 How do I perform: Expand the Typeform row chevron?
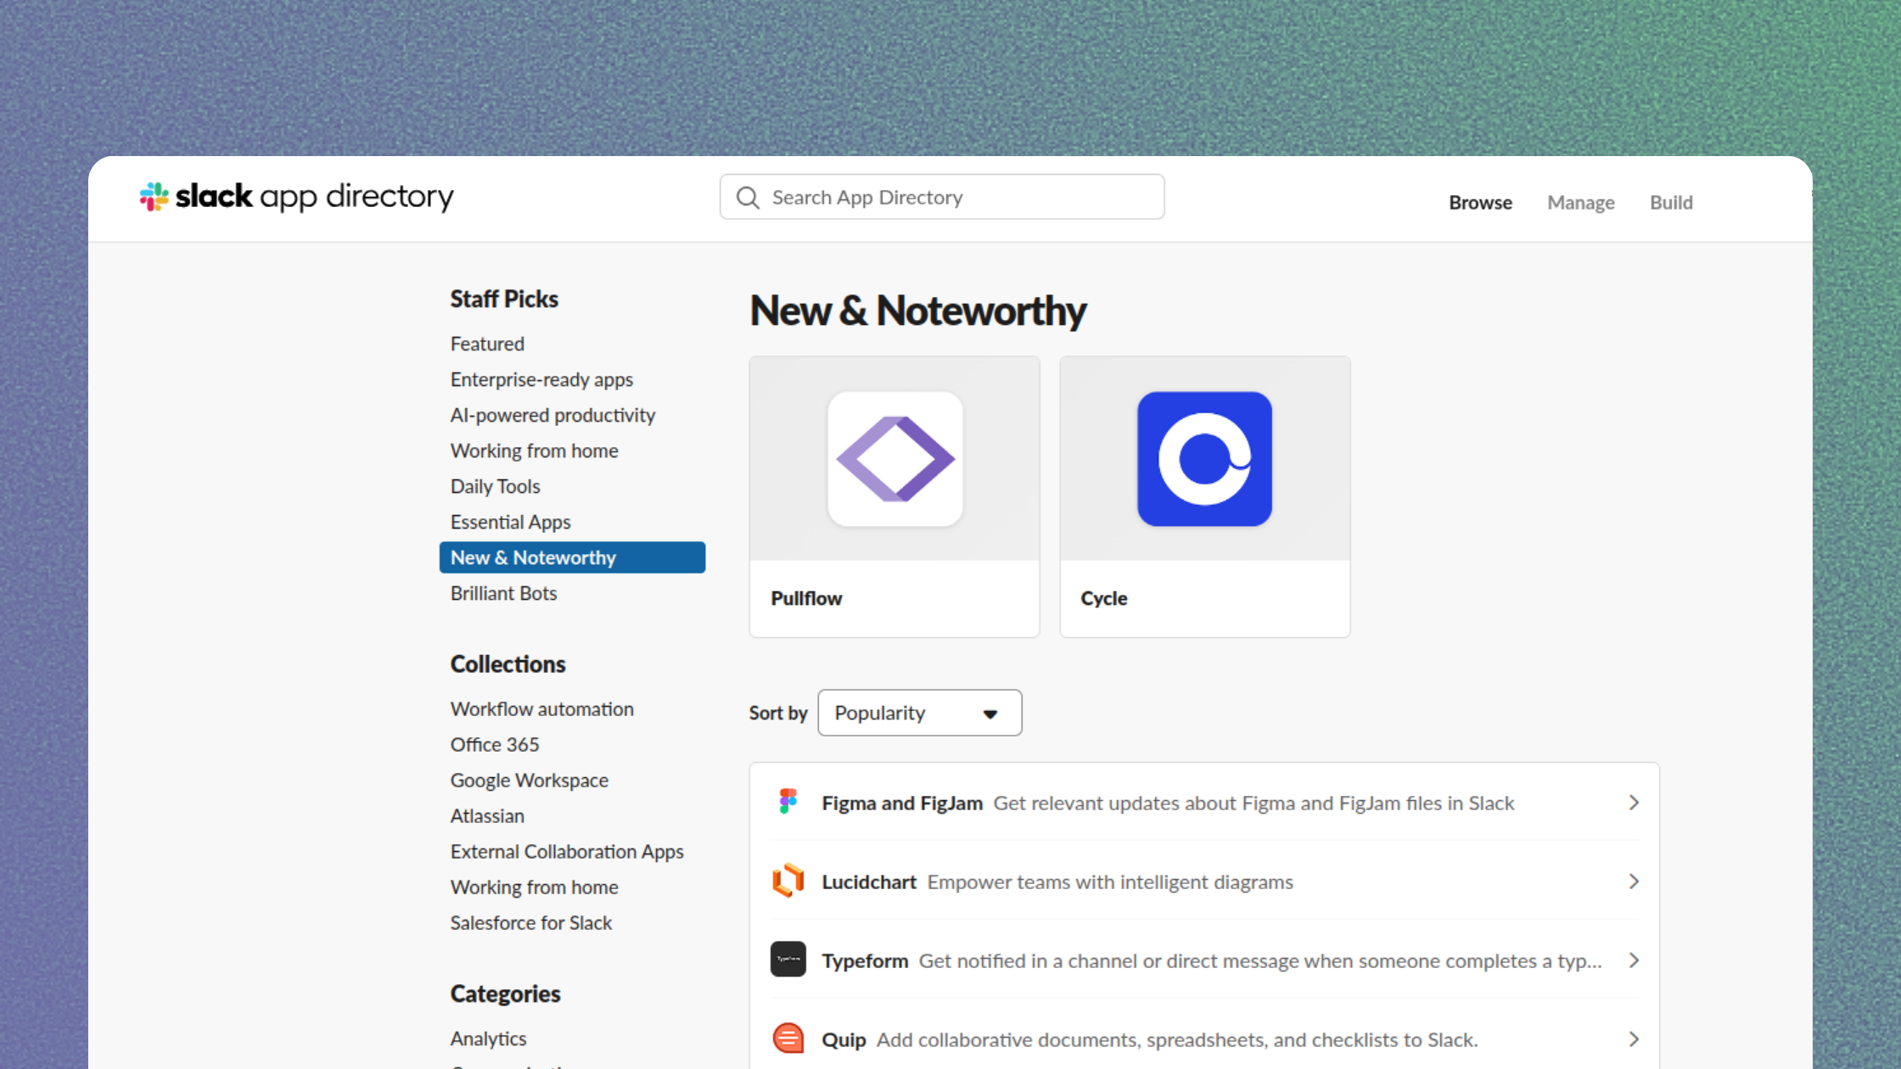tap(1634, 960)
